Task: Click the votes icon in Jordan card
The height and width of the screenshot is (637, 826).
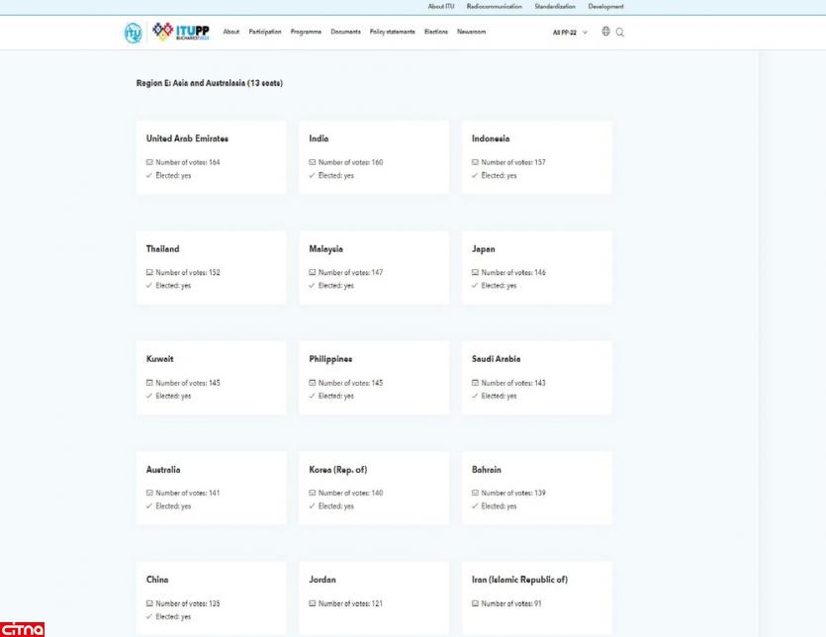Action: [x=313, y=603]
